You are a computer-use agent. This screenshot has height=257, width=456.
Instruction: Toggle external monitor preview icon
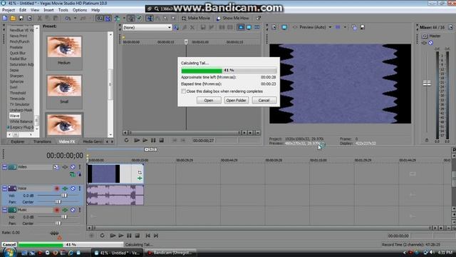(284, 27)
